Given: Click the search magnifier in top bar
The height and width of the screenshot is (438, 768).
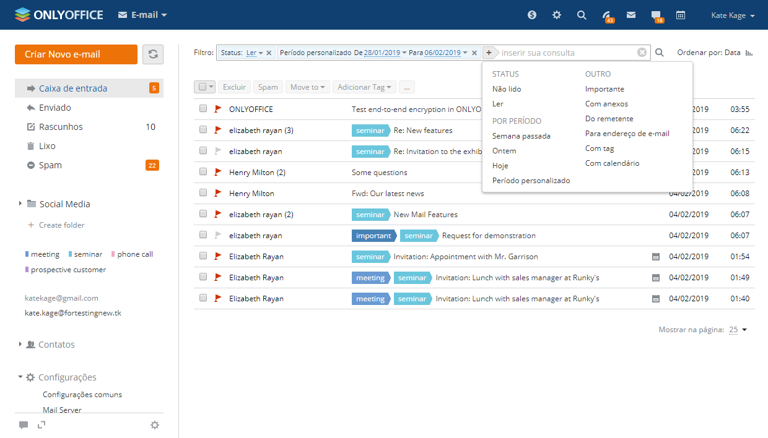Looking at the screenshot, I should [582, 15].
